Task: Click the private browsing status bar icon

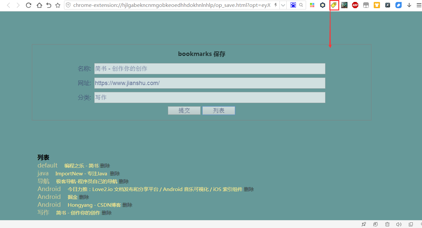Action: pyautogui.click(x=375, y=224)
